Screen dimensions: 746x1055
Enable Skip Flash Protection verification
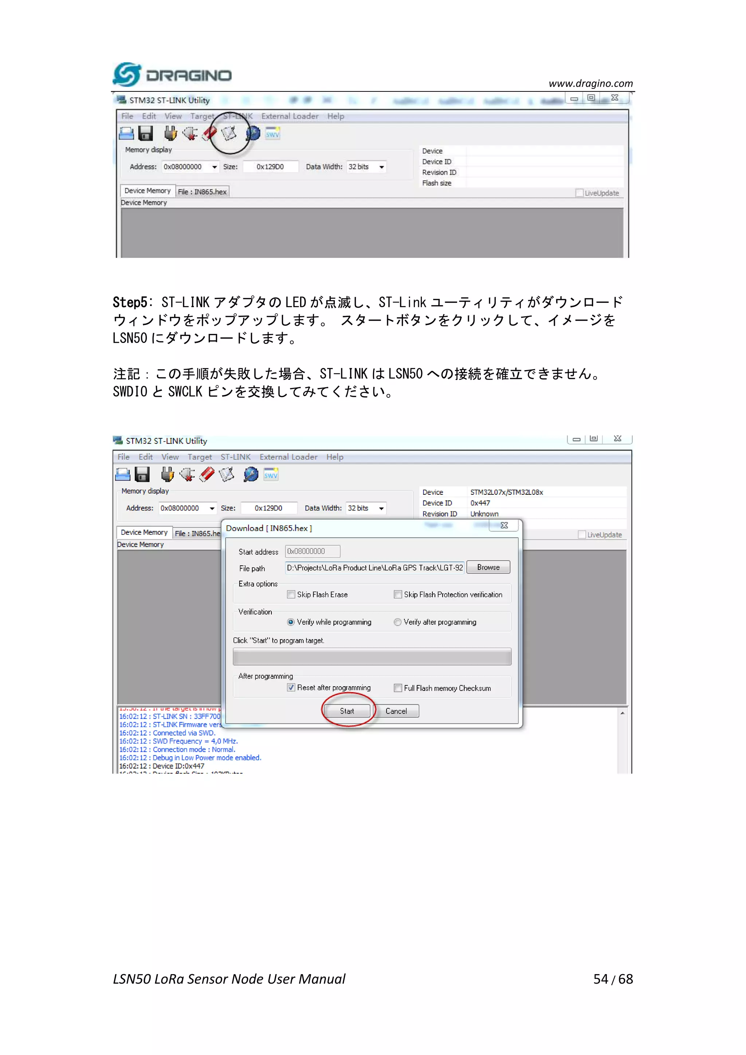(x=398, y=595)
